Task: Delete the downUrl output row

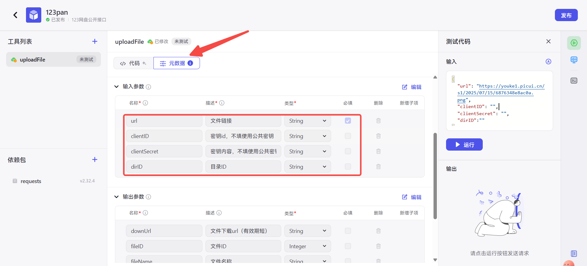Action: click(x=378, y=231)
